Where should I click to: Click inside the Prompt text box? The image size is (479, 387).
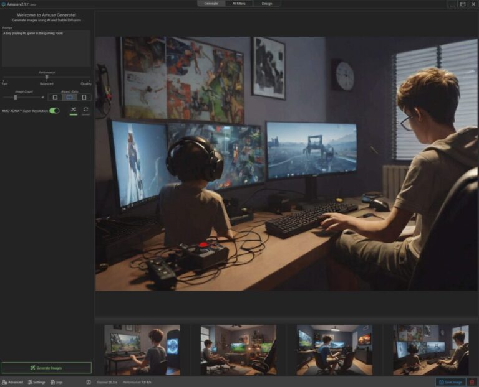click(46, 49)
